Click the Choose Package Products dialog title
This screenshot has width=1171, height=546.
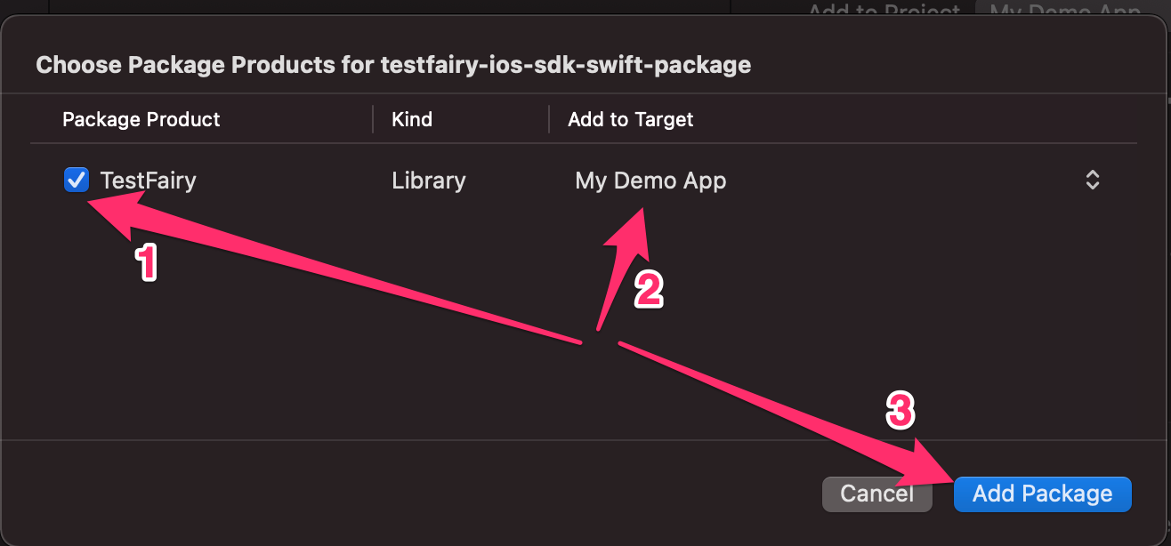pos(392,65)
